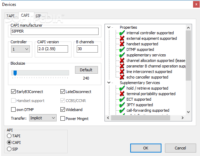This screenshot has height=156, width=200.
Task: Click green check icon beside supplementary services
Action: [122, 55]
